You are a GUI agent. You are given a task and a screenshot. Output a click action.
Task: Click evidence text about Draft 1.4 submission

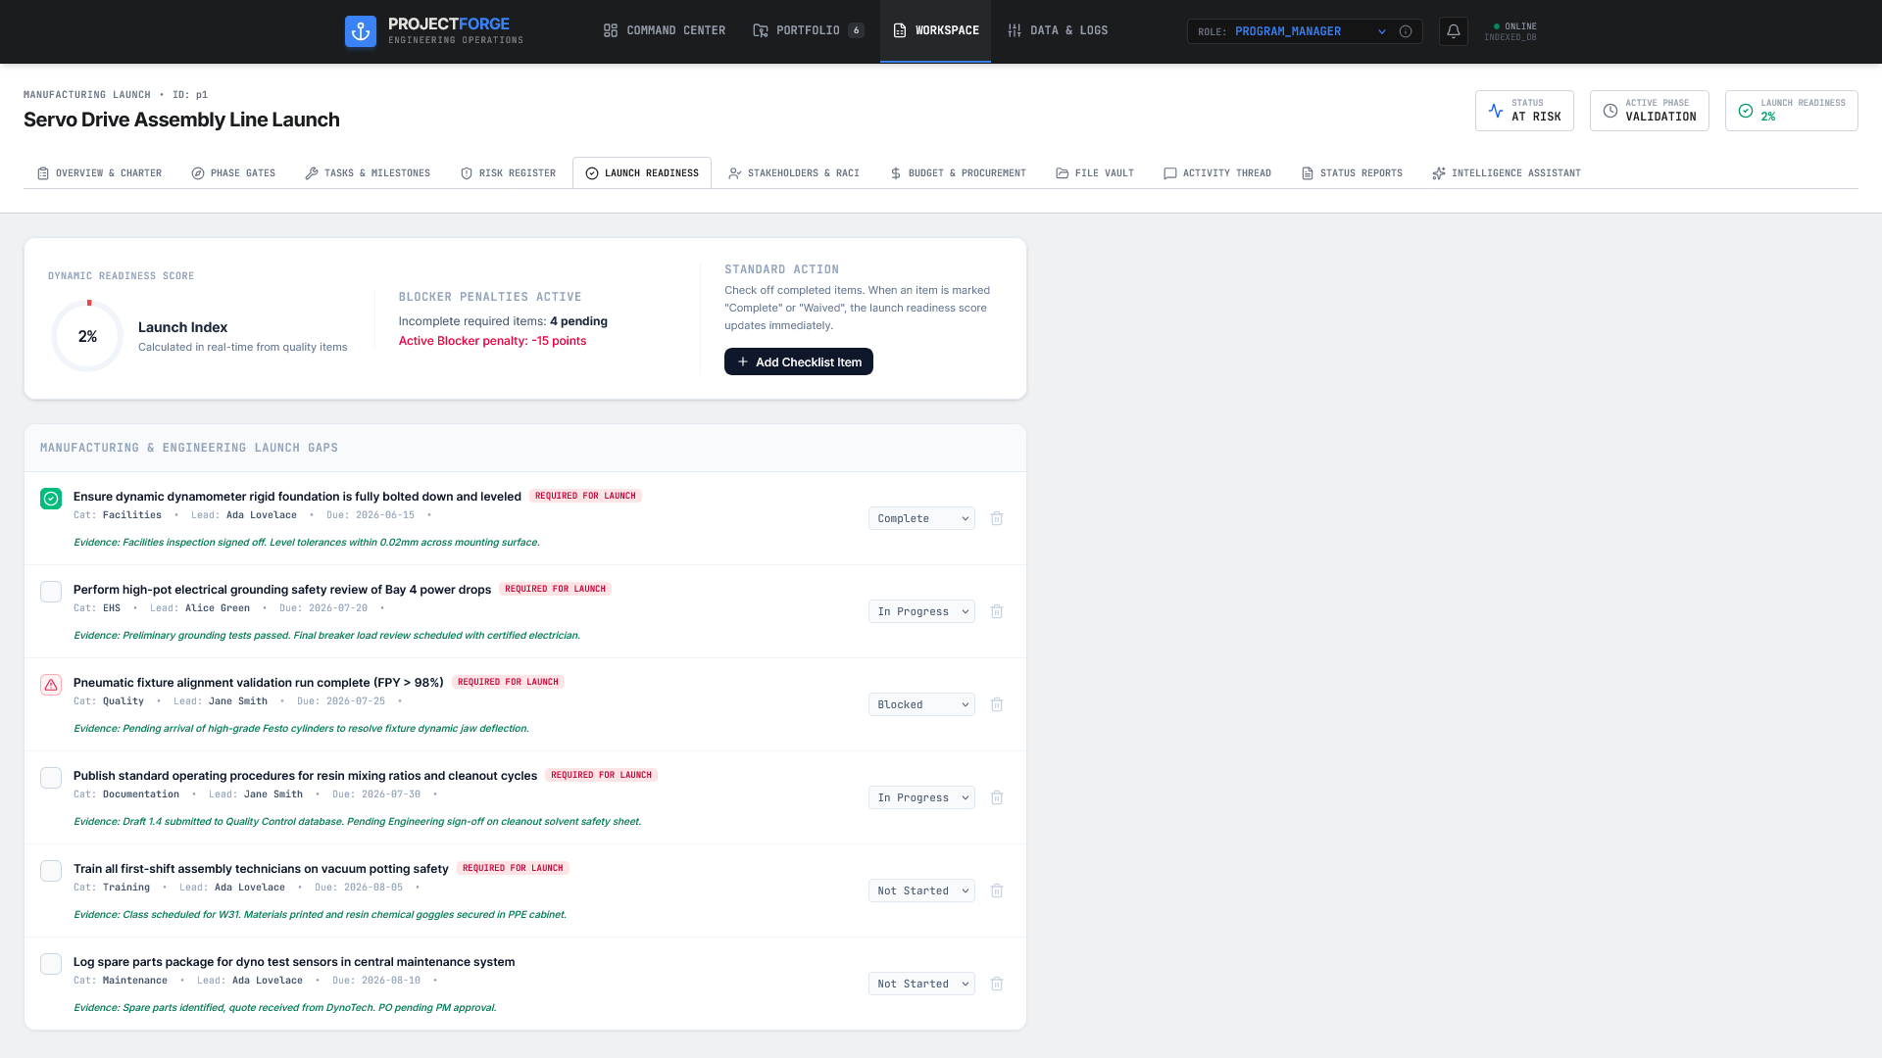tap(357, 822)
